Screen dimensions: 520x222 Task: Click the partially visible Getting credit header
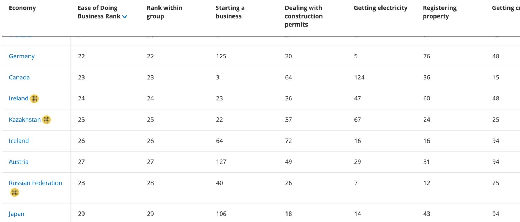[505, 8]
